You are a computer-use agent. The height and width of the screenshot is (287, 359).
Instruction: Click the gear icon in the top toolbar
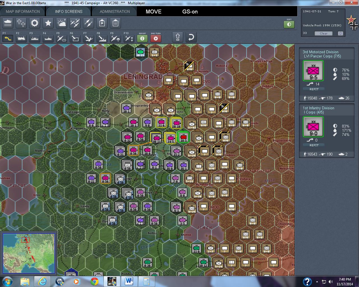(35, 23)
